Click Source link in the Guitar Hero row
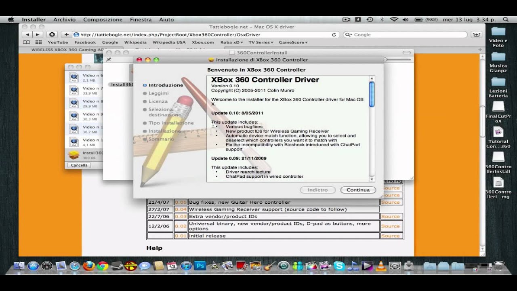The width and height of the screenshot is (517, 291). tap(390, 202)
